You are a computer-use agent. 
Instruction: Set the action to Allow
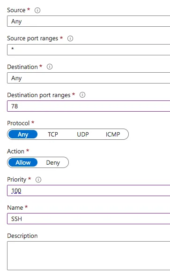pyautogui.click(x=23, y=162)
